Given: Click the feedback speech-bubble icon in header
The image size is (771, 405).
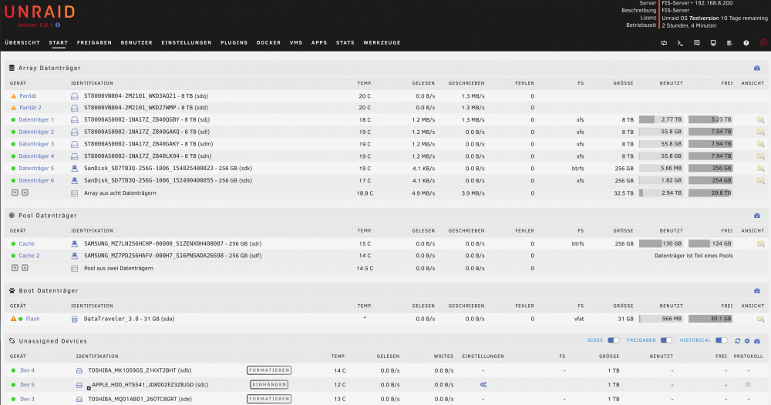Looking at the screenshot, I should coord(697,43).
